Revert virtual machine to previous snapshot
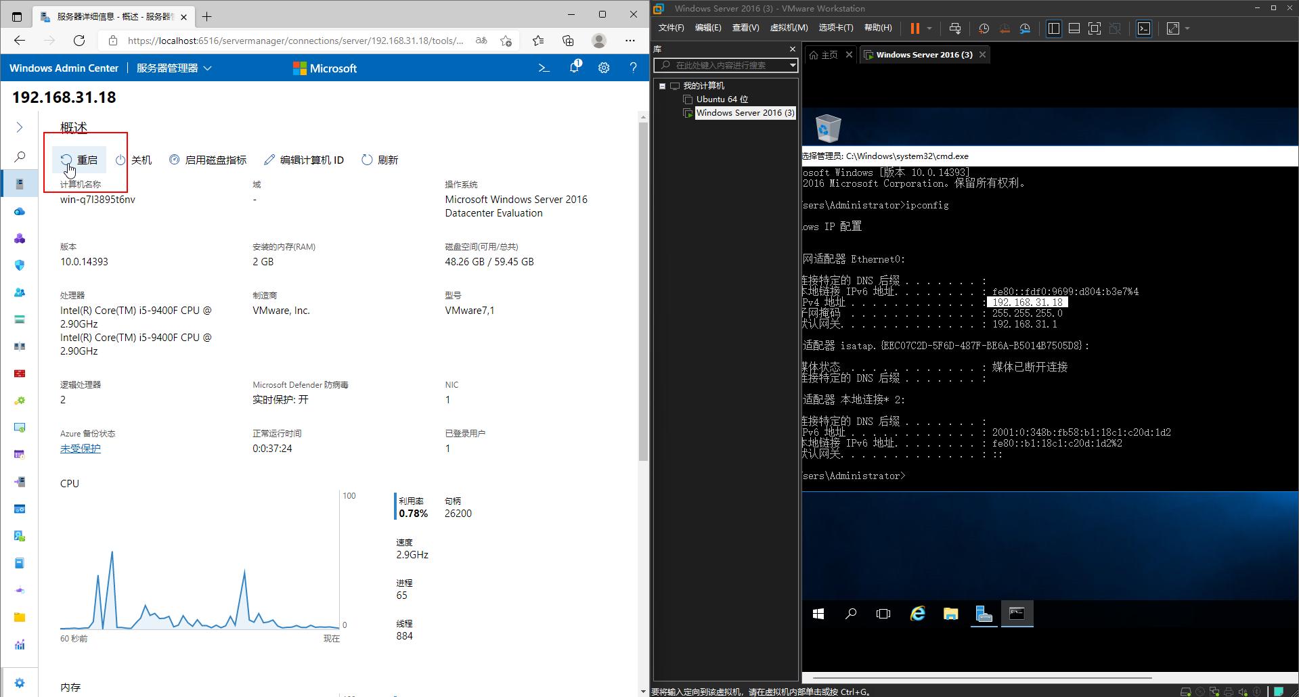The width and height of the screenshot is (1299, 697). (1005, 28)
